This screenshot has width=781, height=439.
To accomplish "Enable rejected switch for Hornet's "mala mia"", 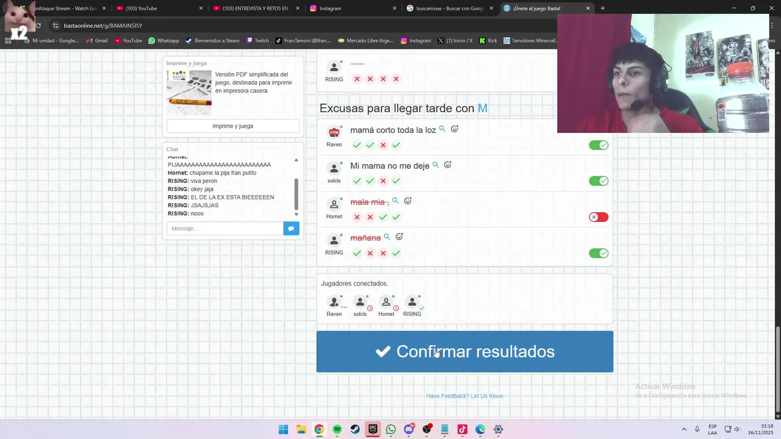I will pos(599,217).
